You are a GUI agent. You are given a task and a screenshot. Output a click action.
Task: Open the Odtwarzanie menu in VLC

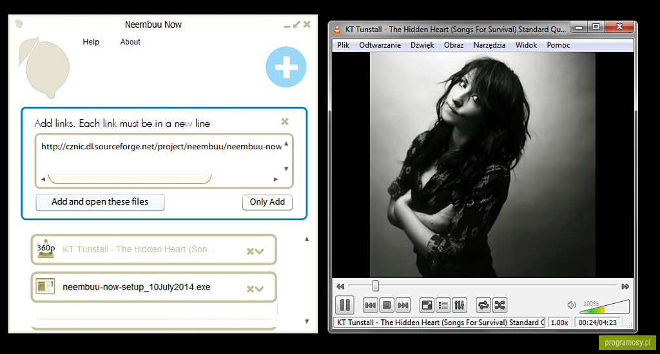coord(380,45)
